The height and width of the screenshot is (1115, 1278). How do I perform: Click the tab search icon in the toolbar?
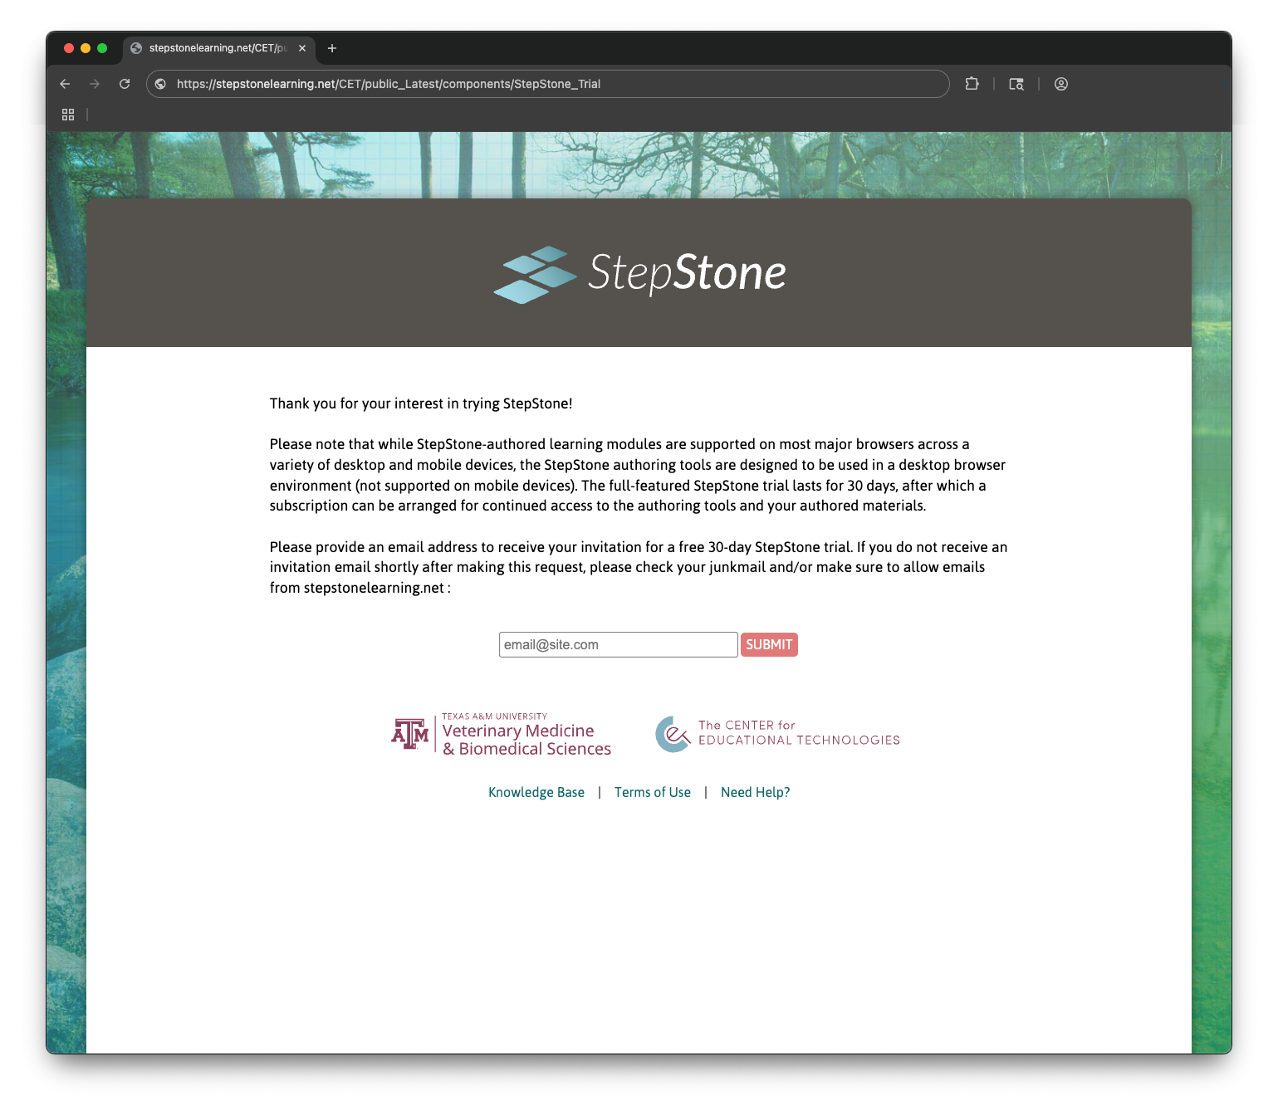coord(1016,84)
